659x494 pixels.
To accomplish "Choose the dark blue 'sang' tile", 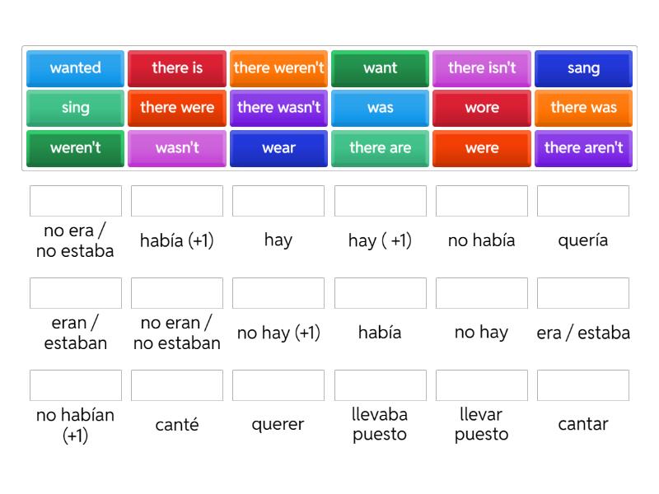I will coord(583,68).
